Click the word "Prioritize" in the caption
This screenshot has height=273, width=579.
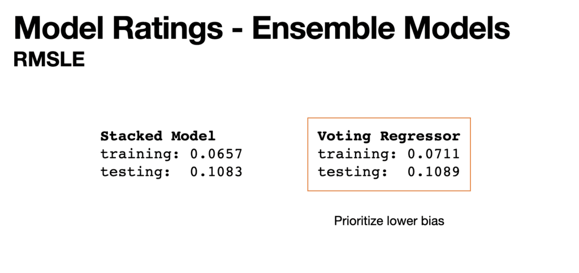(357, 221)
